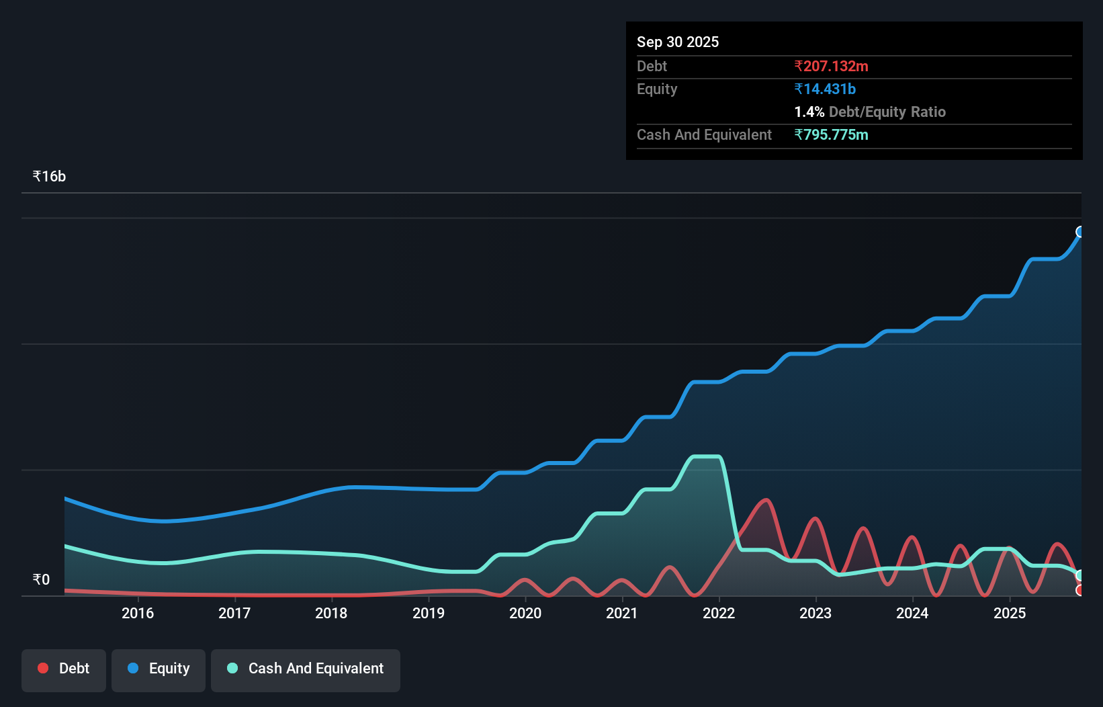Click the ₹795.775m Cash value in the tooltip
This screenshot has width=1103, height=707.
pos(832,134)
